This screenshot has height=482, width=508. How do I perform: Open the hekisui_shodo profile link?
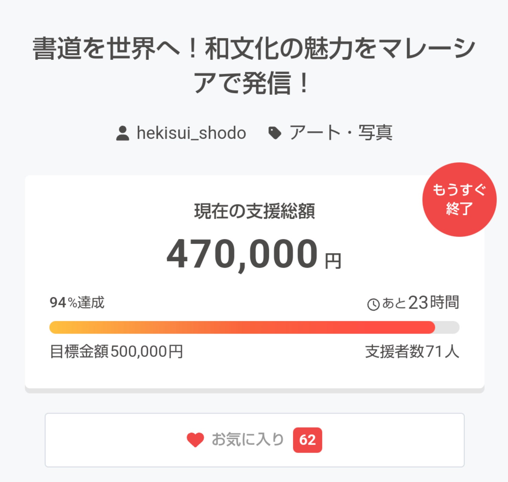191,133
